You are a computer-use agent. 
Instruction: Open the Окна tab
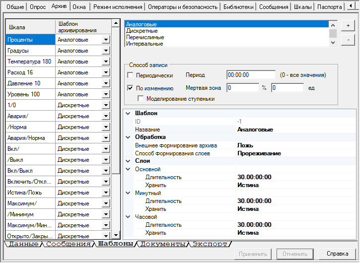(x=79, y=6)
